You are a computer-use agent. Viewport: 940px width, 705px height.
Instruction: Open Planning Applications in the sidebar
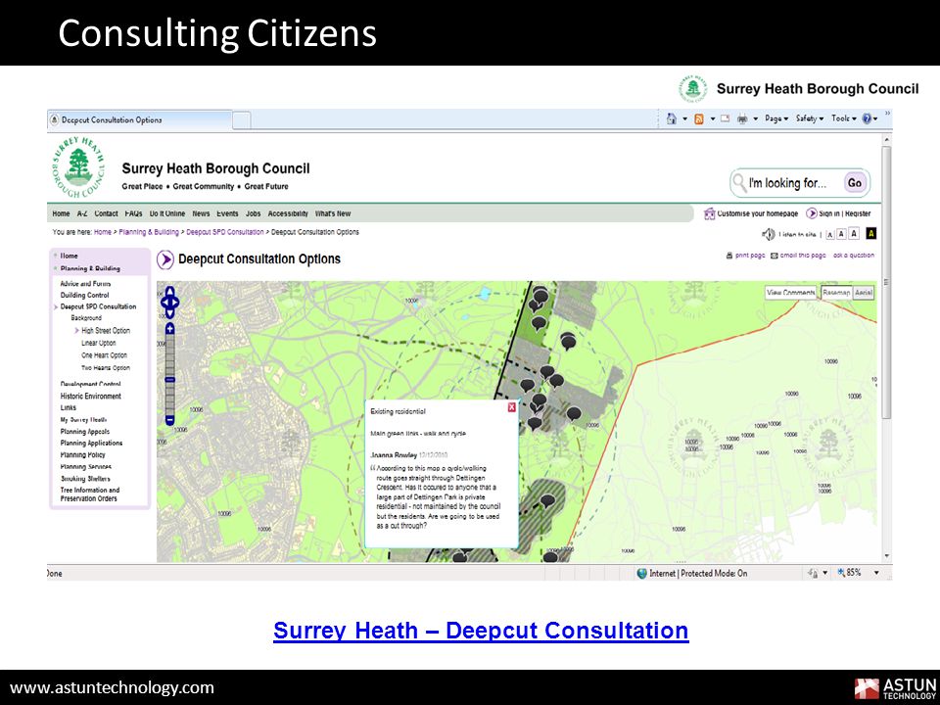(x=91, y=443)
